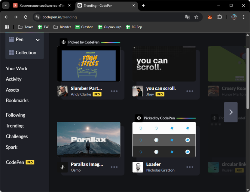This screenshot has height=192, width=250.
Task: Click Osmo's asterisk avatar
Action: click(x=62, y=167)
